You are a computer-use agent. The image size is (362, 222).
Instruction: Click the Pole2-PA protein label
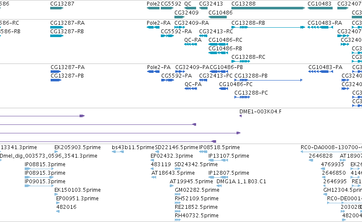click(159, 67)
